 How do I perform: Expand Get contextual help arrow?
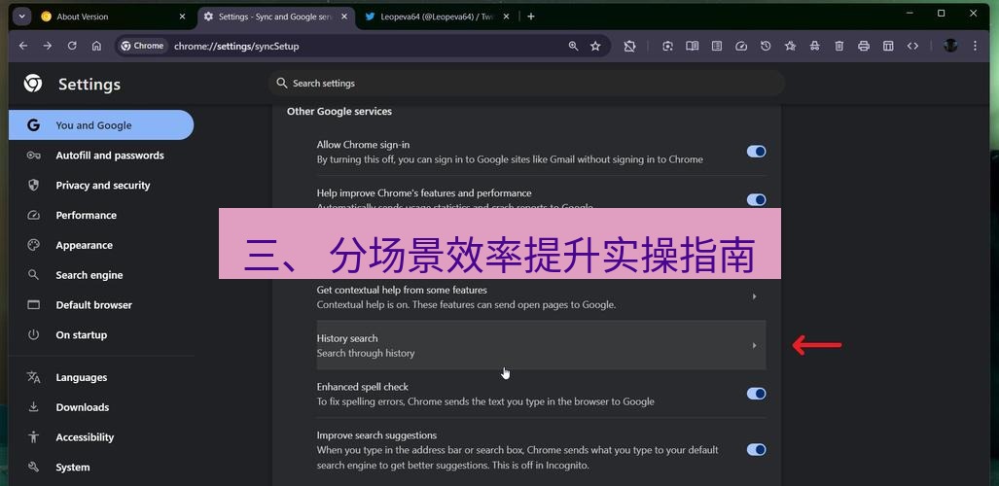[754, 296]
